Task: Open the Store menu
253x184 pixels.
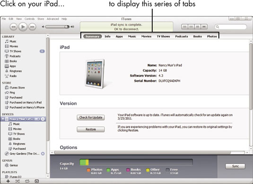Action: click(x=41, y=19)
